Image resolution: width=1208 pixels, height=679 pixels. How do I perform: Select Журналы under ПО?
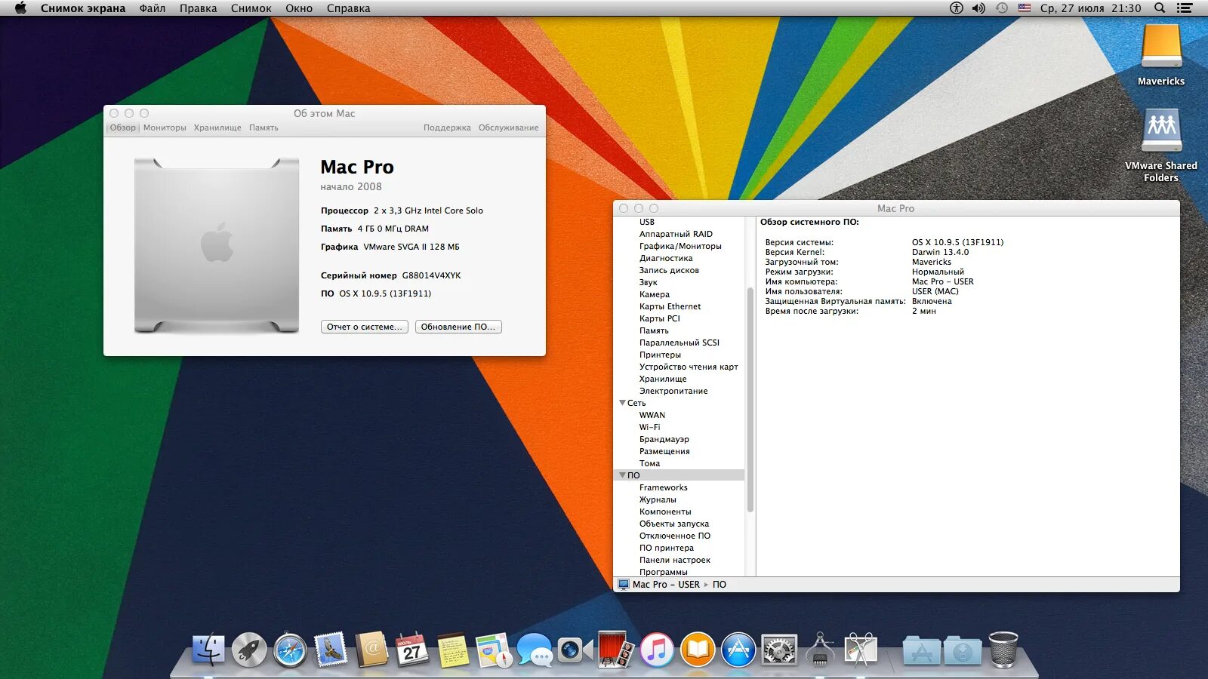pos(658,499)
